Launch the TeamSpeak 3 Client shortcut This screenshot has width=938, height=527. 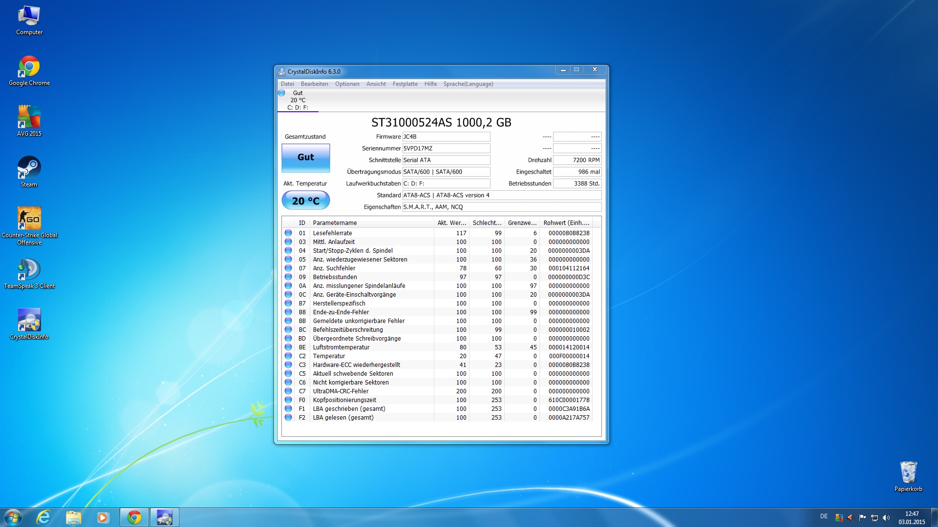(29, 270)
